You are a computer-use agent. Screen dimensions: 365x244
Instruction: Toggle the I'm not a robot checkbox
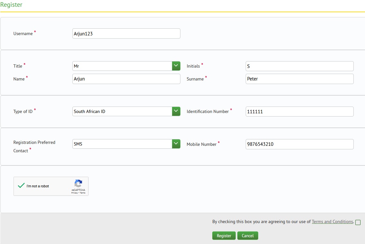click(x=21, y=186)
